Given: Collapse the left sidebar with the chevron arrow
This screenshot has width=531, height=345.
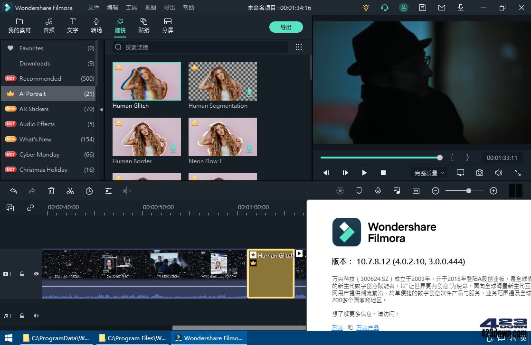Looking at the screenshot, I should coord(101,109).
